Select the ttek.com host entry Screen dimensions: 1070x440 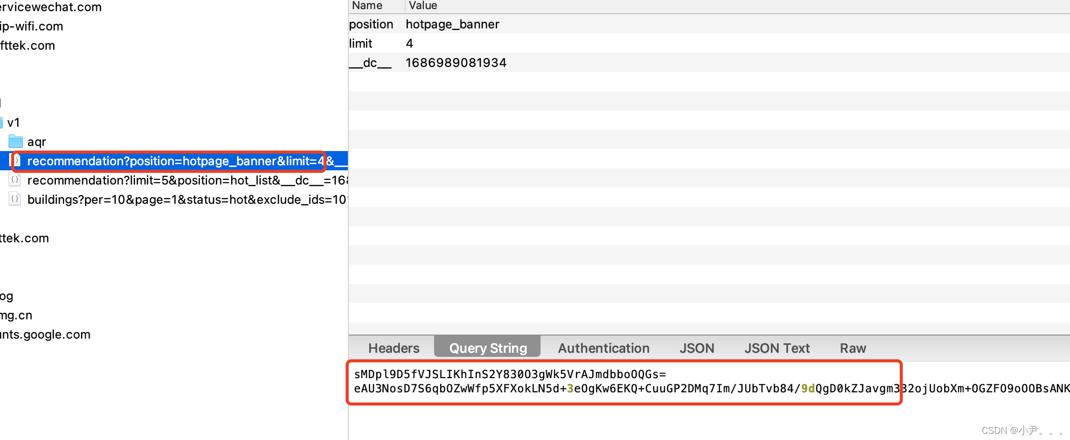tap(24, 238)
